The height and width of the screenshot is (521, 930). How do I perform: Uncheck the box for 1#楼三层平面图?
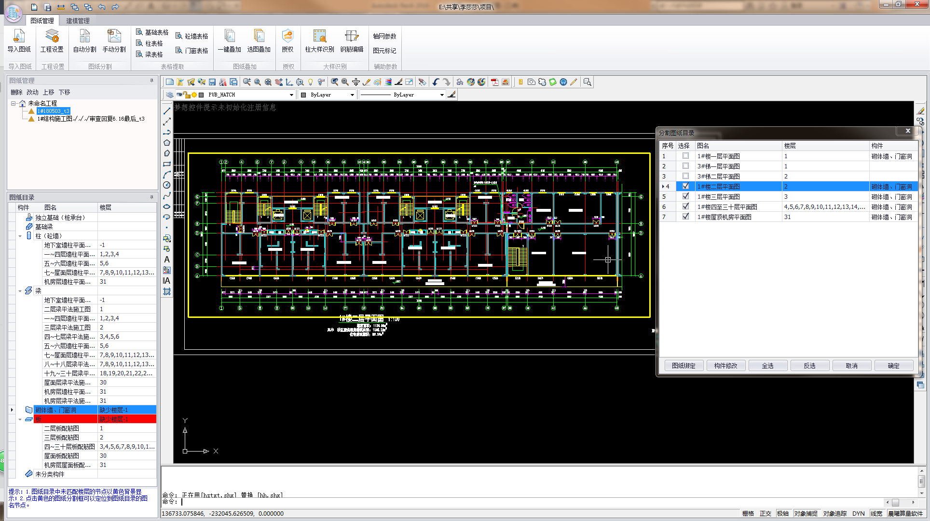click(685, 196)
